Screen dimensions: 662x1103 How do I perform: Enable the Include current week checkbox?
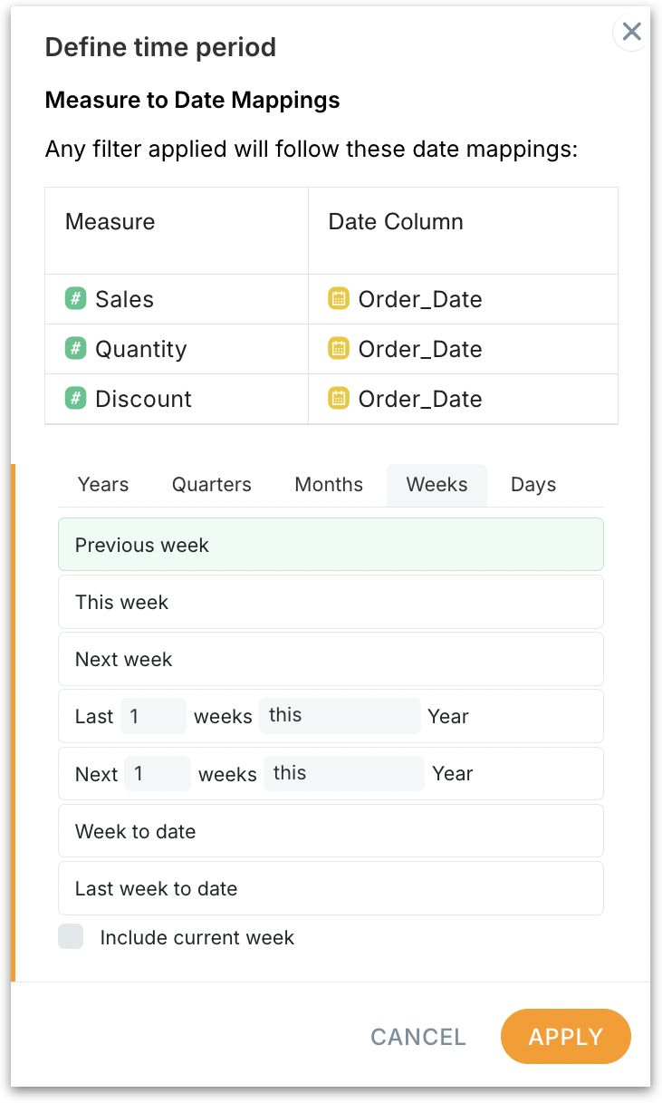[71, 937]
